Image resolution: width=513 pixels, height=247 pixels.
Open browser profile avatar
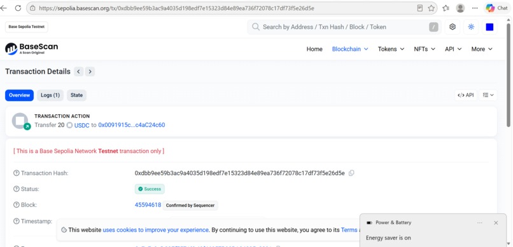[460, 8]
